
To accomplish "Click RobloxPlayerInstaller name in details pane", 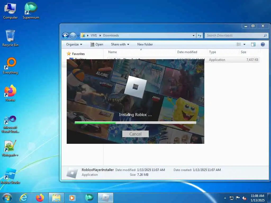I will point(98,170).
